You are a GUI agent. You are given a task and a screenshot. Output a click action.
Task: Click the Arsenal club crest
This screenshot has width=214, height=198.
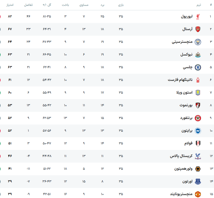pos(198,29)
